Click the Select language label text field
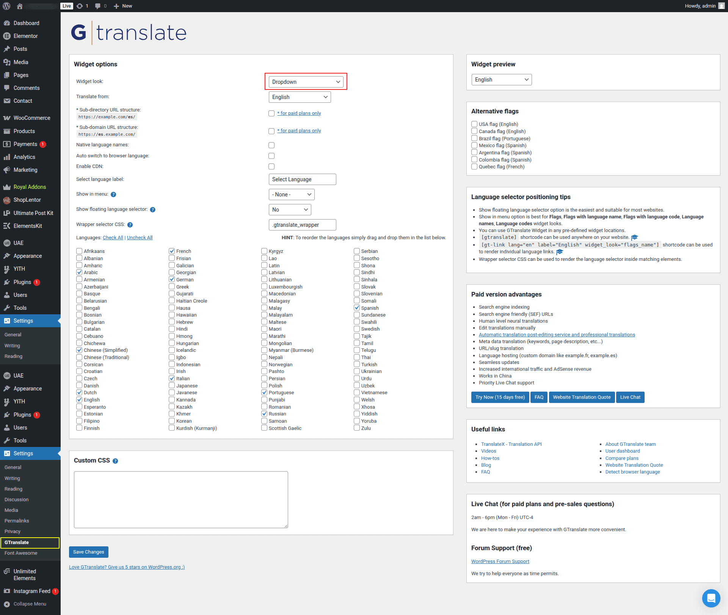 click(302, 179)
